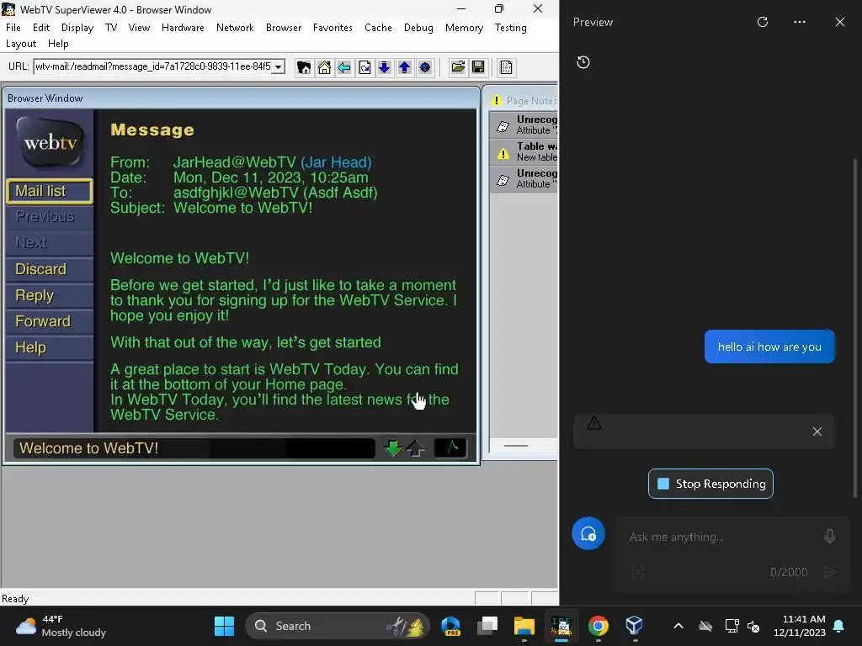Viewport: 862px width, 646px height.
Task: Open the Hardware menu
Action: (x=183, y=28)
